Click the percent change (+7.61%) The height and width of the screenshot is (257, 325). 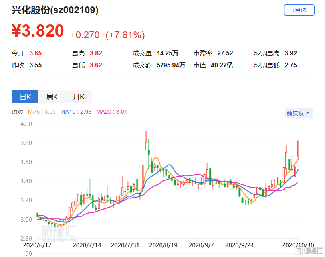(x=125, y=35)
